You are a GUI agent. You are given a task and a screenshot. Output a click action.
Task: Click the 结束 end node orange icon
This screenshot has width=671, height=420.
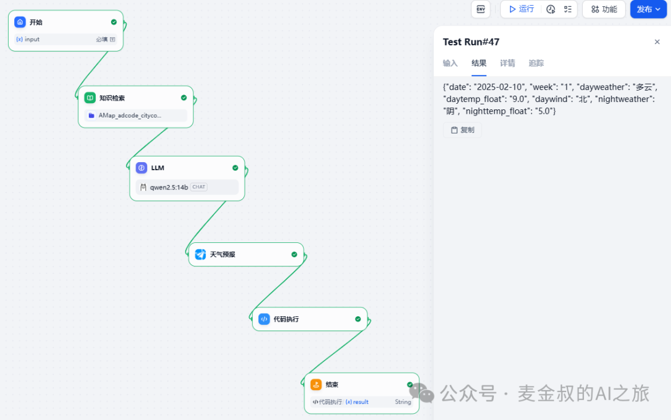pos(316,385)
